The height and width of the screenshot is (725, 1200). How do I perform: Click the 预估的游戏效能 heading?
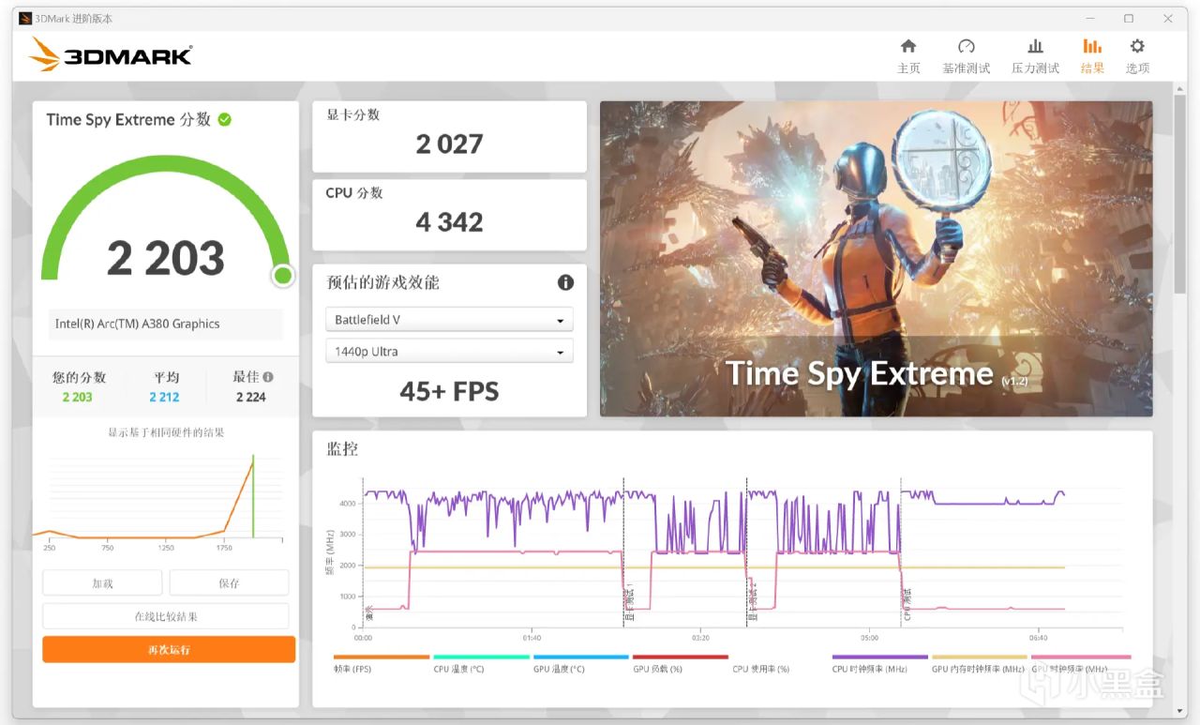click(x=382, y=282)
